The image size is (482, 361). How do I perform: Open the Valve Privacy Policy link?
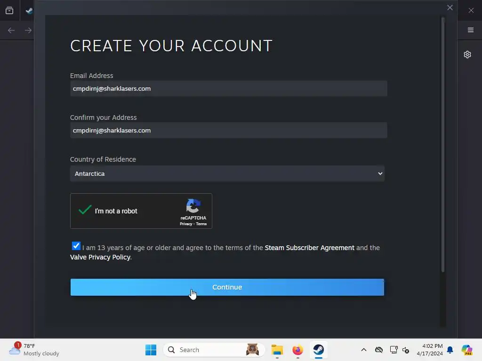tap(100, 257)
